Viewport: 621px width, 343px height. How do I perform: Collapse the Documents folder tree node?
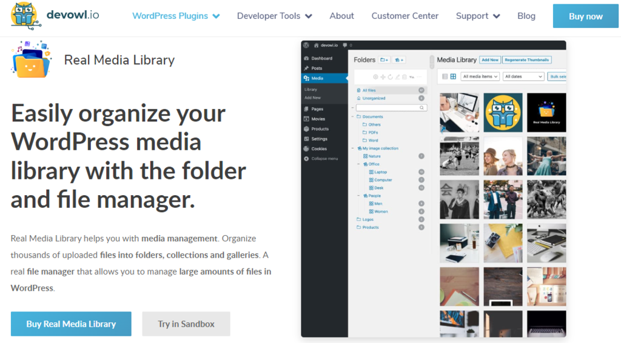click(353, 117)
